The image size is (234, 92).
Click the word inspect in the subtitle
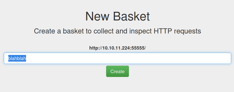(x=140, y=31)
